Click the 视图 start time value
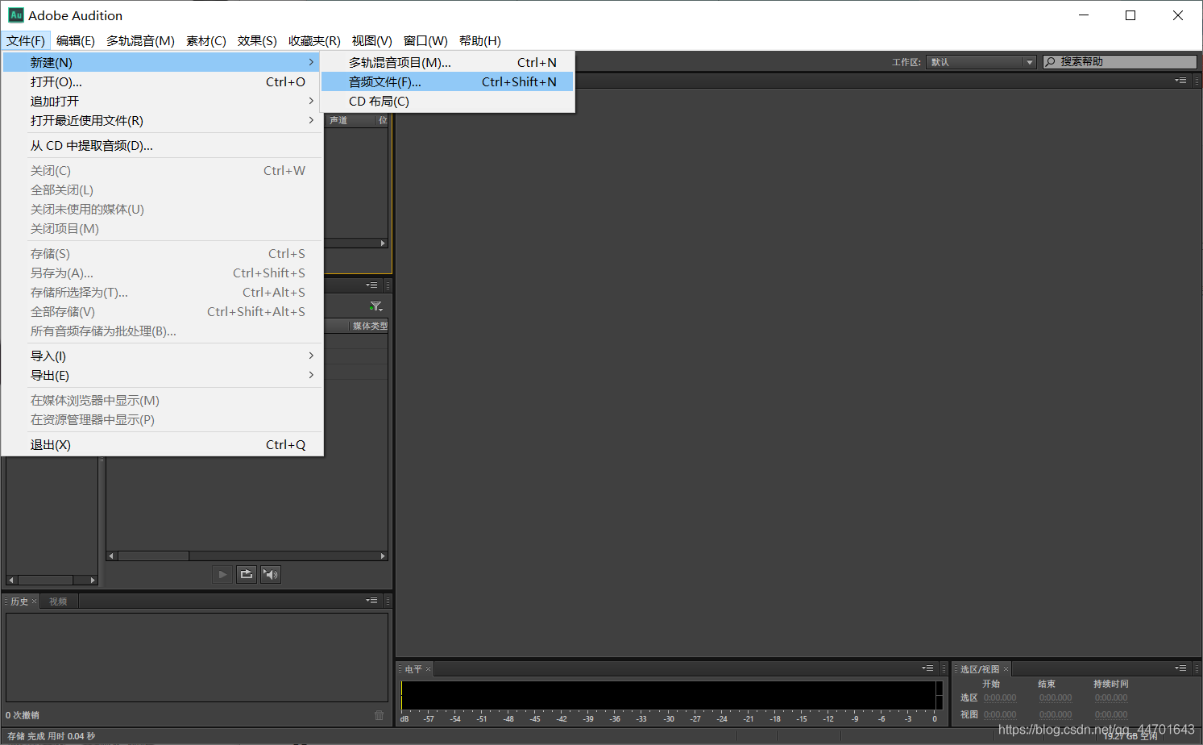The height and width of the screenshot is (745, 1203). click(x=1000, y=714)
